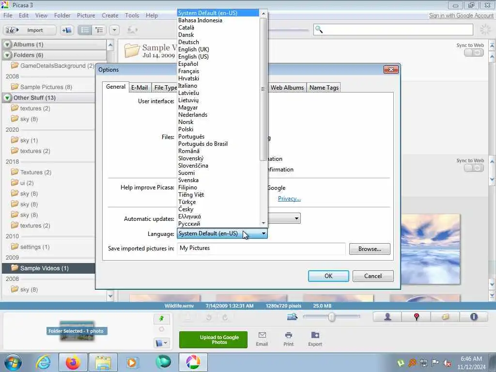This screenshot has width=496, height=372.
Task: Open the File menu
Action: pos(8,15)
